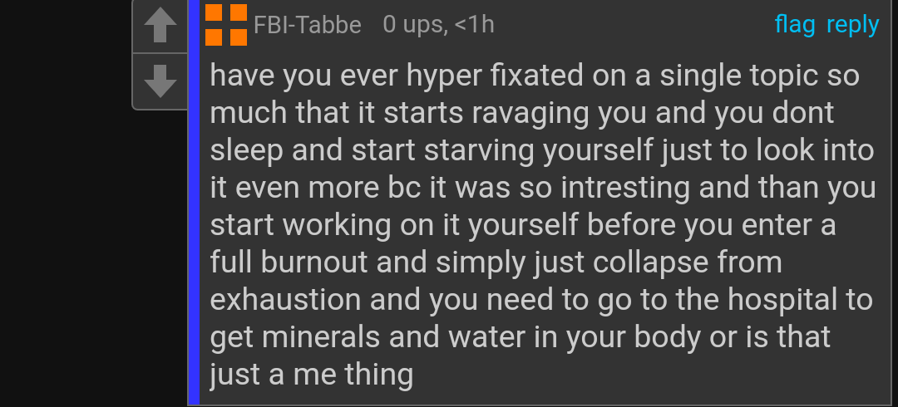Reply to the FBI-Tabbe comment
This screenshot has height=407, width=898.
(x=852, y=25)
